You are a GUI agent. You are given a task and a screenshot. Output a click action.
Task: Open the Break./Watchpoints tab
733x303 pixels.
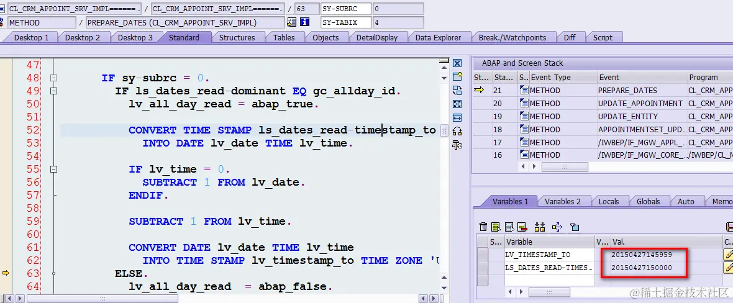point(512,37)
